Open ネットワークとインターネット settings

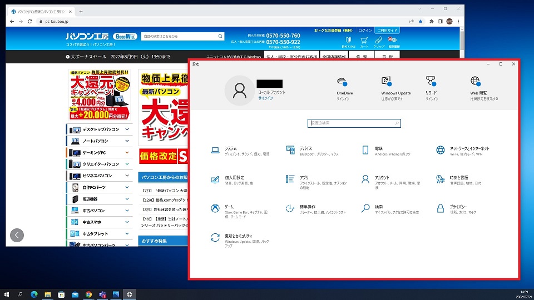[463, 151]
